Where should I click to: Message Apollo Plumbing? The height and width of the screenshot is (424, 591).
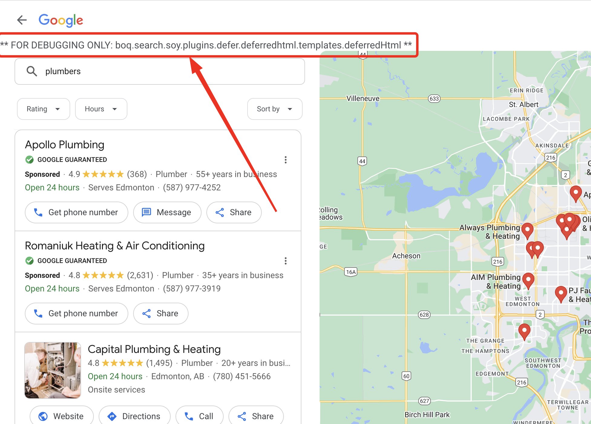point(167,212)
